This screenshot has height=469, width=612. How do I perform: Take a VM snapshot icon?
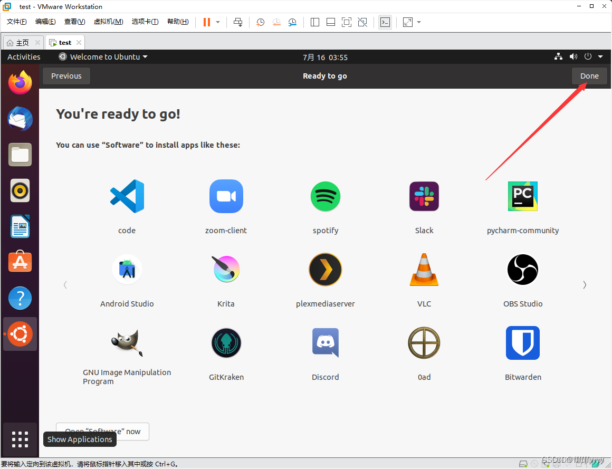[260, 22]
